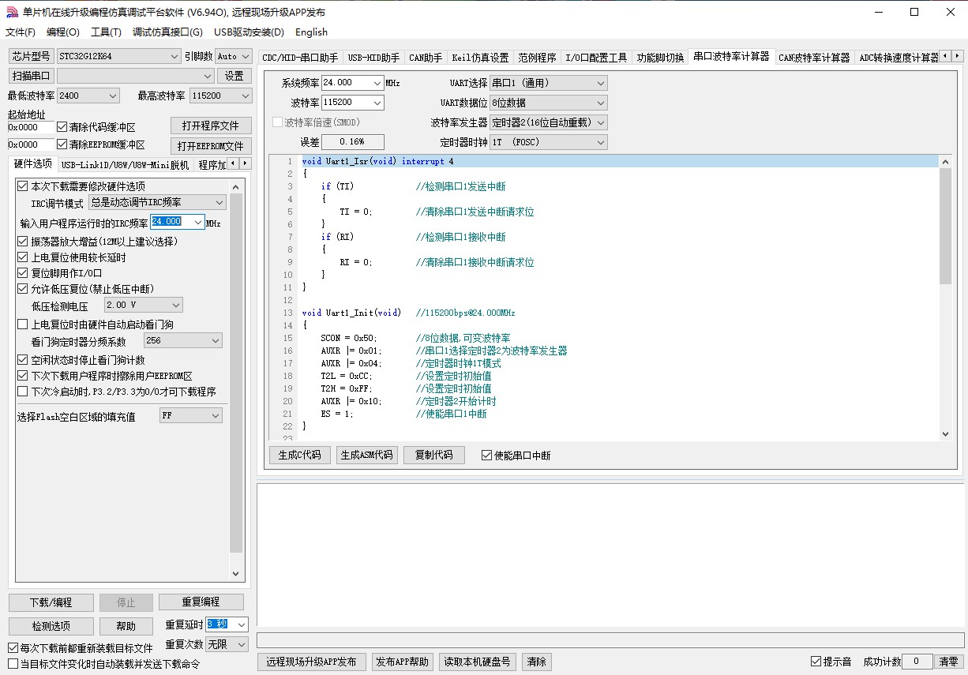Toggle 清除EEPROM缓冲区 checkbox
The width and height of the screenshot is (968, 675).
coord(62,144)
